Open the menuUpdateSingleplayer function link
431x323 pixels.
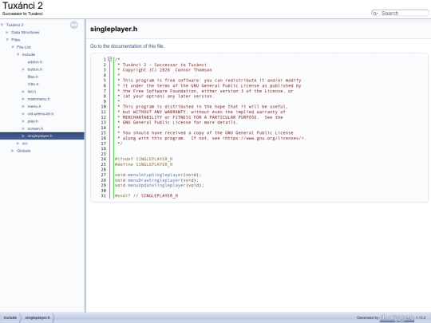156,185
